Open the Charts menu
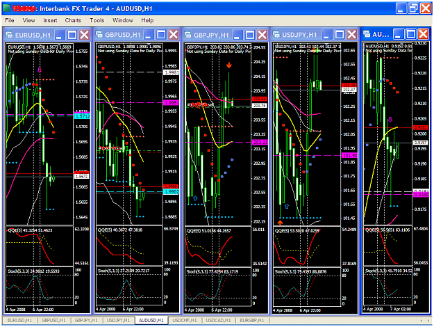The height and width of the screenshot is (327, 434). 73,20
